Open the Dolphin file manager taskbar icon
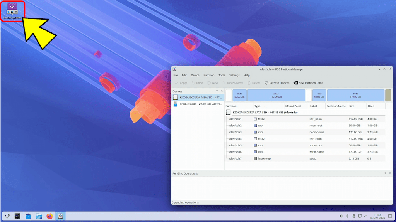396x222 pixels. tap(39, 216)
